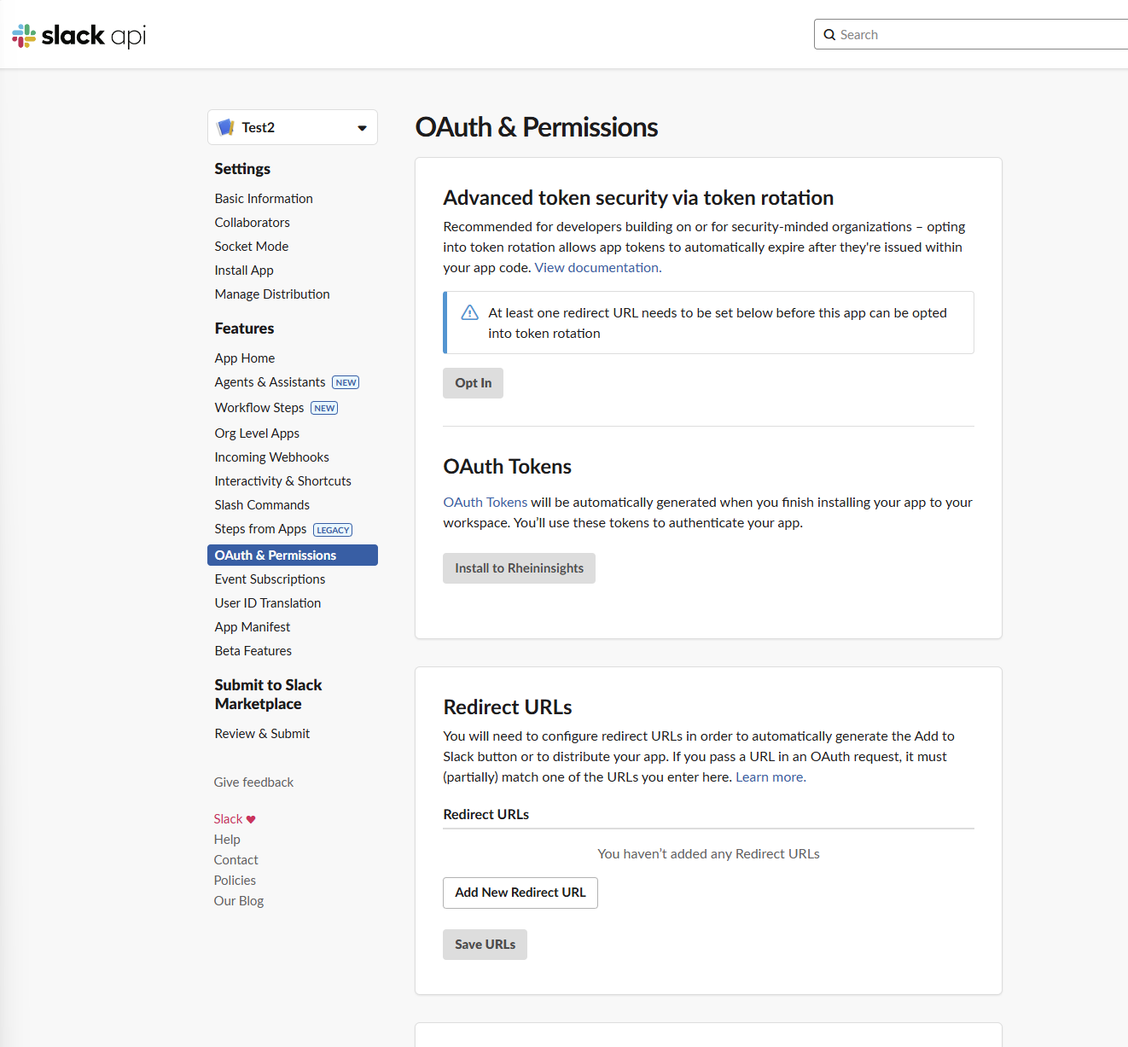Screen dimensions: 1128x1047
Task: Click the LEGACY badge beside Steps from Apps
Action: click(x=333, y=530)
